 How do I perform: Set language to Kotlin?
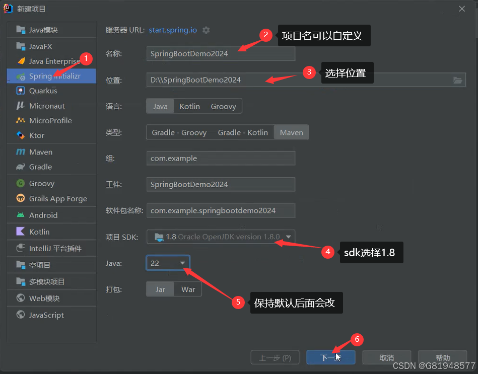point(189,106)
